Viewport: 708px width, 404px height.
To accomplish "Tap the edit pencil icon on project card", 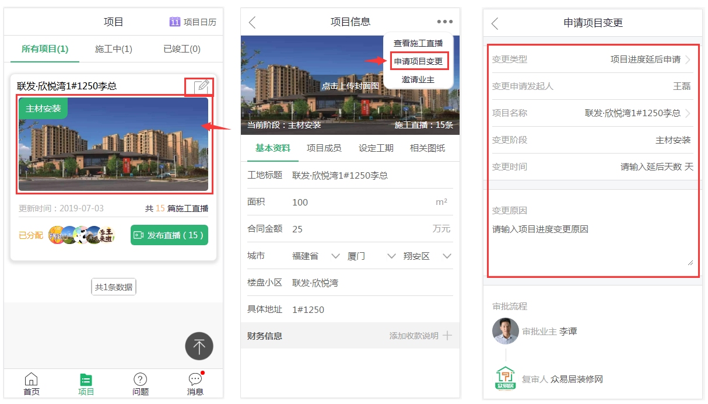I will [x=202, y=86].
